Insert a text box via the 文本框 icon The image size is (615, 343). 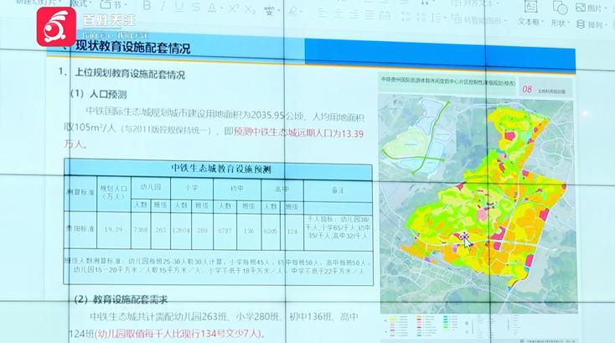click(530, 6)
